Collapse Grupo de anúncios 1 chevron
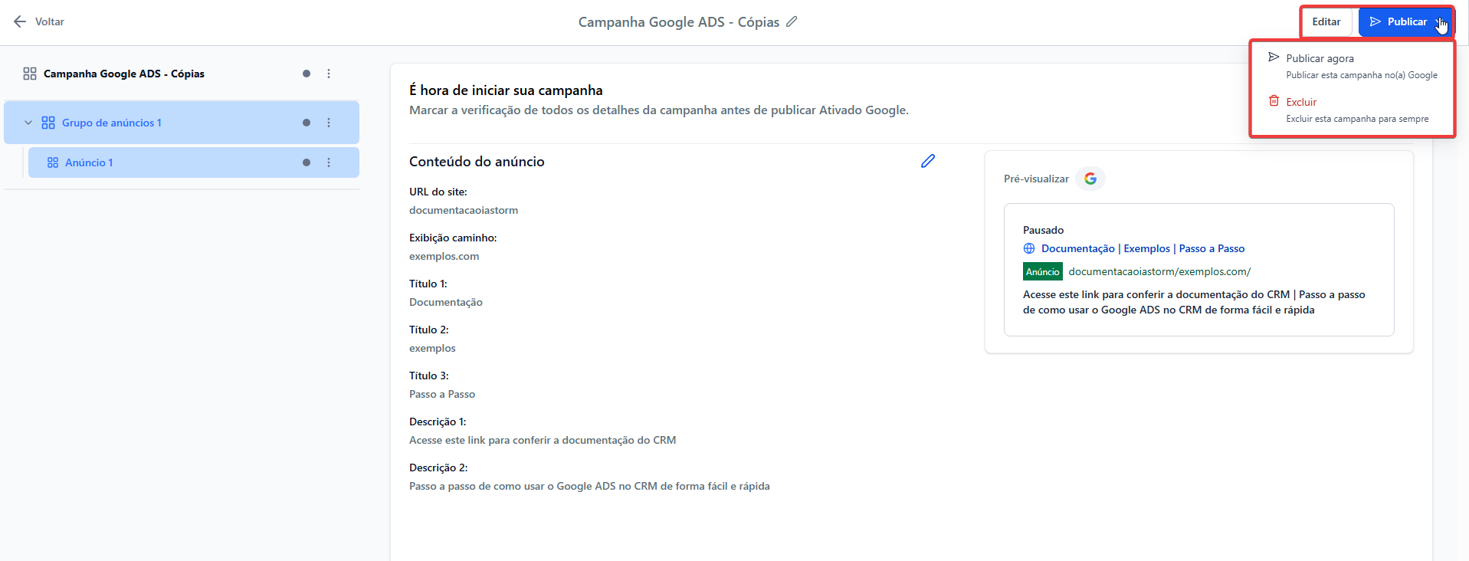 click(28, 123)
